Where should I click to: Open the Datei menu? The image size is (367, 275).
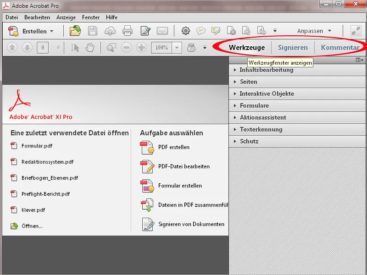[x=12, y=17]
